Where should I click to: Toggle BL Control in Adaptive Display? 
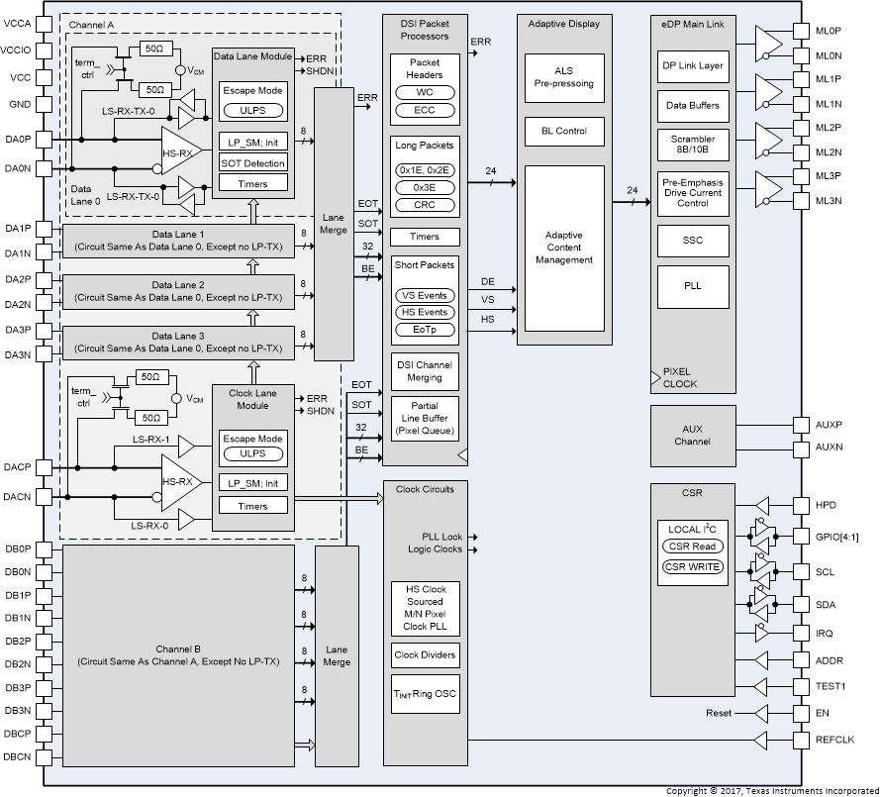564,131
